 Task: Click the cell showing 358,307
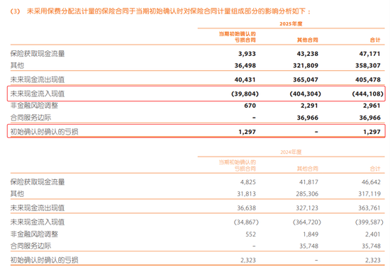pos(367,65)
